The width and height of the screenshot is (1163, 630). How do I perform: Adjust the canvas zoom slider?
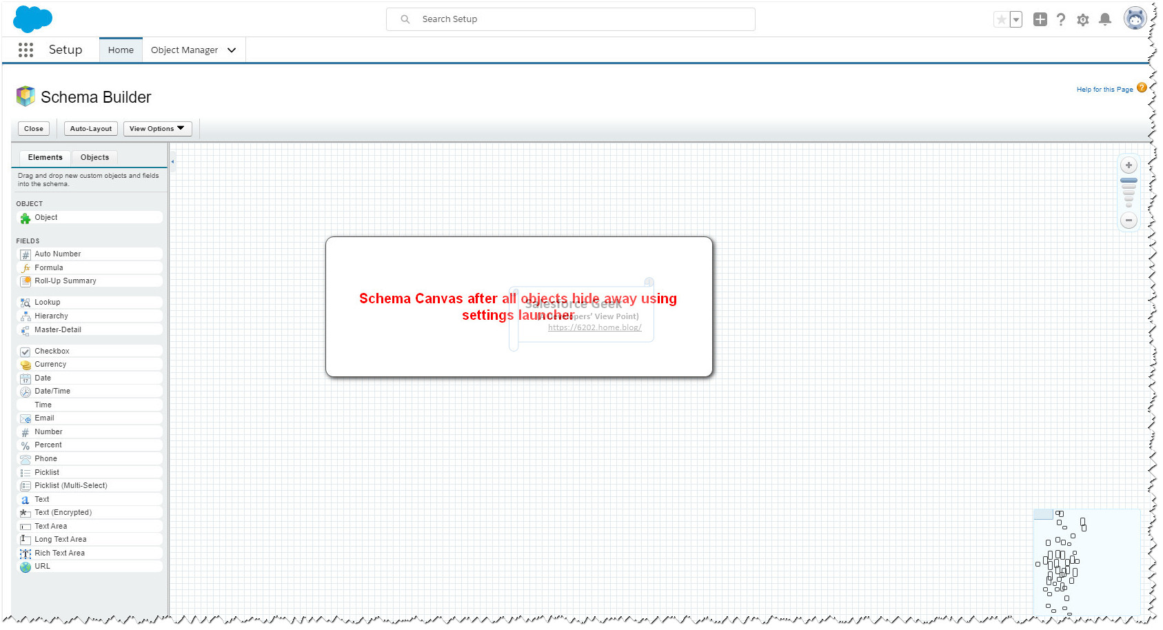(1129, 190)
